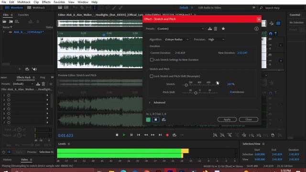The image size is (306, 172).
Task: Open the Presets dropdown in Stretch and Pitch
Action: click(181, 29)
